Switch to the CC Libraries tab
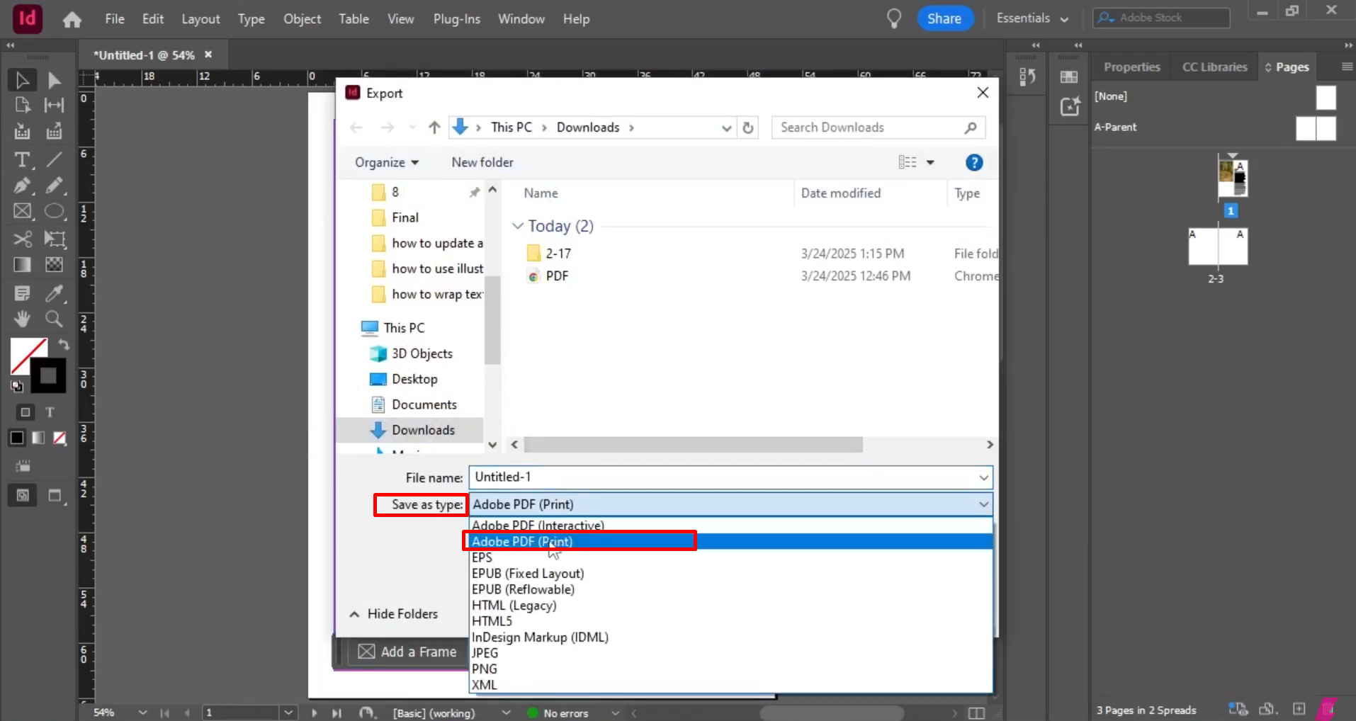Viewport: 1356px width, 721px height. tap(1214, 67)
